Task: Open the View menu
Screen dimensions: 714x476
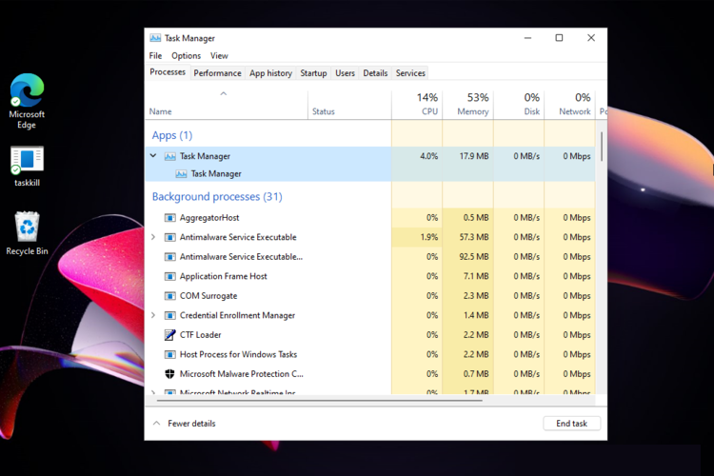Action: click(219, 55)
